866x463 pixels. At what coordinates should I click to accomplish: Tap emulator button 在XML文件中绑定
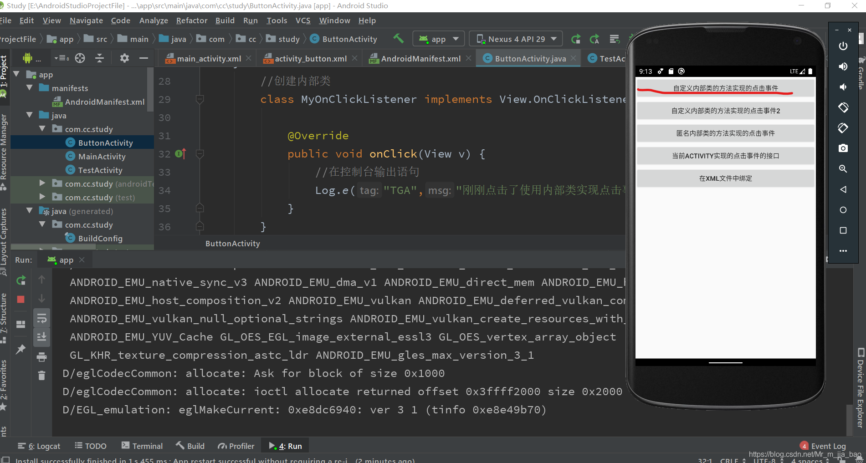[x=725, y=178]
